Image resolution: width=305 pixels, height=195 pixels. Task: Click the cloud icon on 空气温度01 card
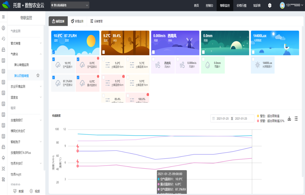tap(58, 65)
